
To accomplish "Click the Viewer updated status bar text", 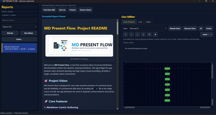I will click(14, 113).
